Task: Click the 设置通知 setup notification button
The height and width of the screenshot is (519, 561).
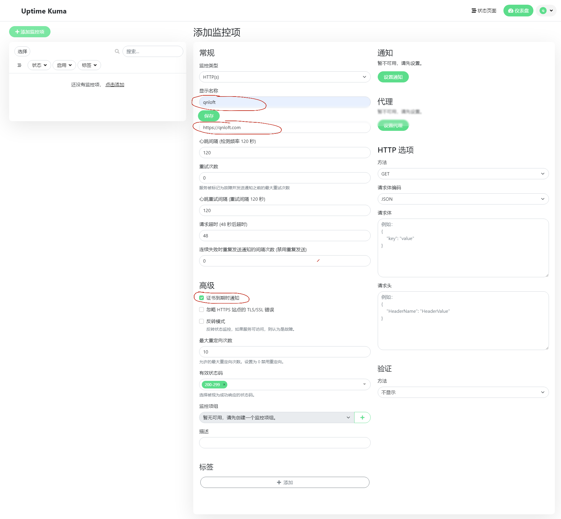Action: [393, 77]
